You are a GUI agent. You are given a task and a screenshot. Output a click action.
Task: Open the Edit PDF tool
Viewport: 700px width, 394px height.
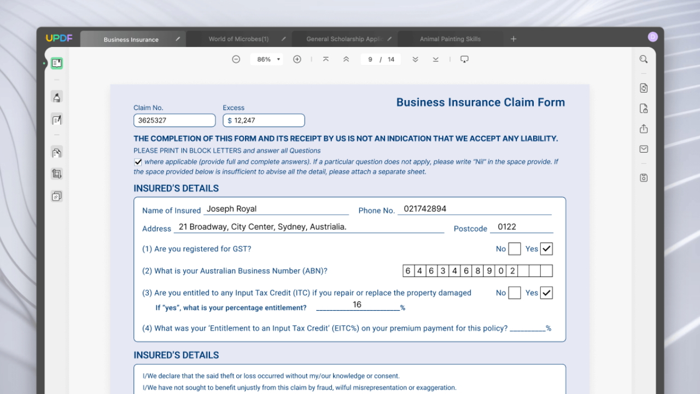57,119
